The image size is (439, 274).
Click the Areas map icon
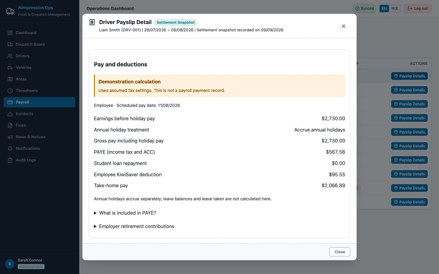pyautogui.click(x=10, y=79)
